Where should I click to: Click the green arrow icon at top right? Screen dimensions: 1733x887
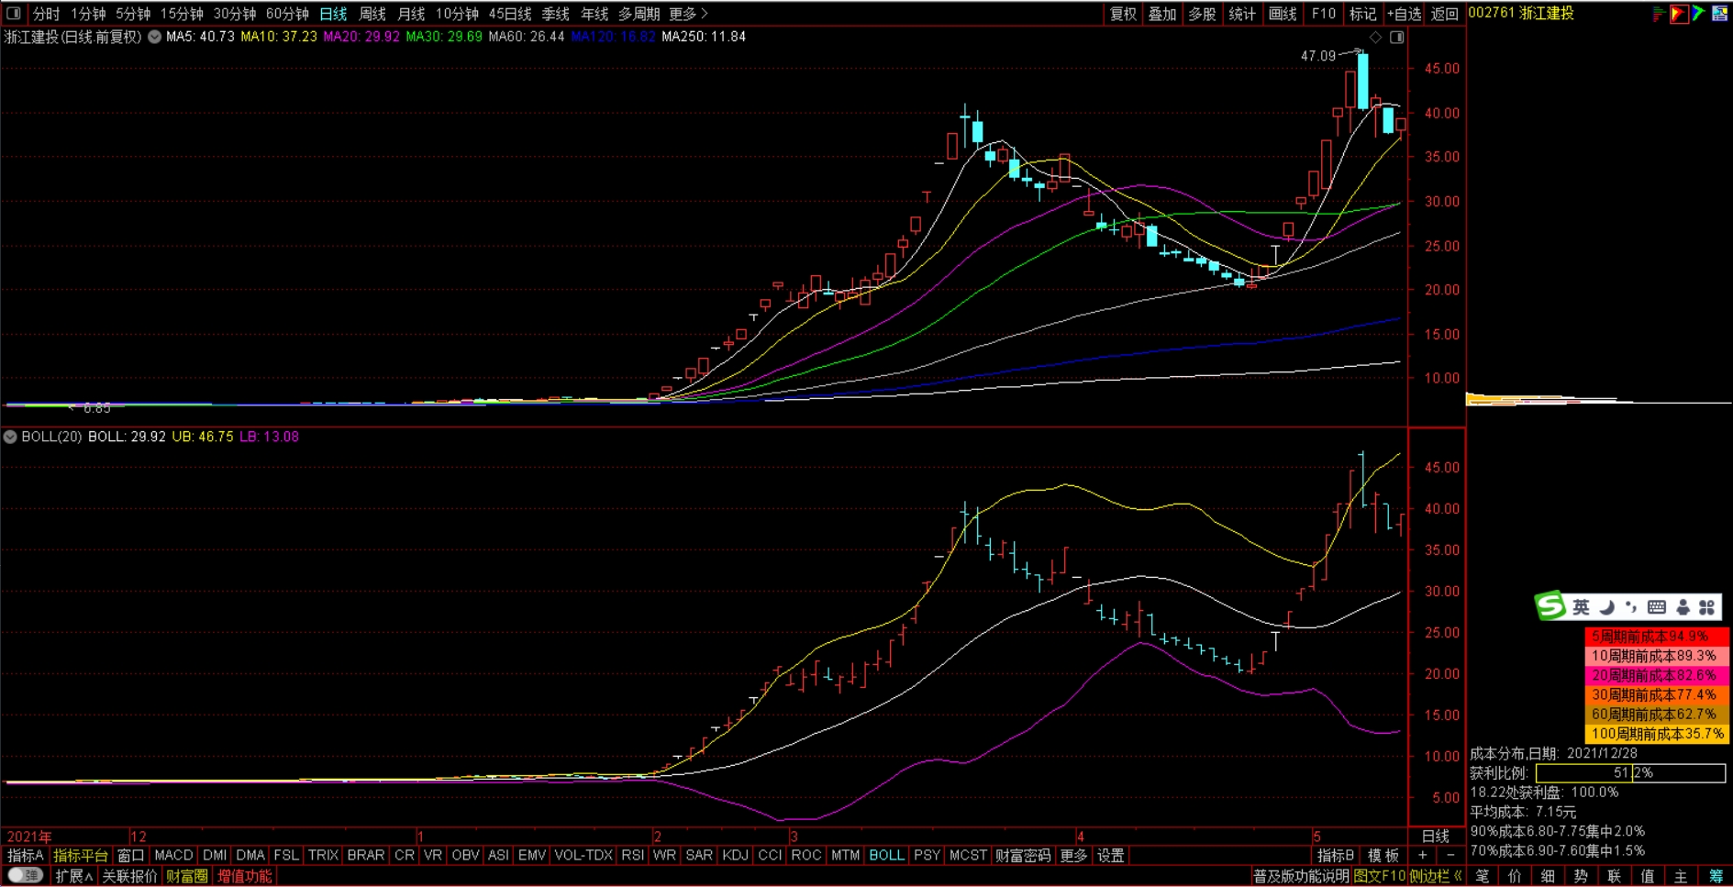pos(1698,14)
